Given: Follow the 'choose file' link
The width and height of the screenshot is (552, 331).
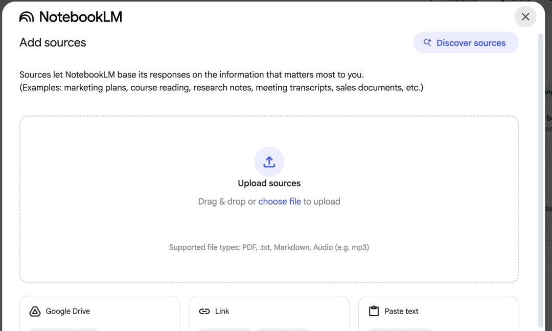Looking at the screenshot, I should 280,201.
